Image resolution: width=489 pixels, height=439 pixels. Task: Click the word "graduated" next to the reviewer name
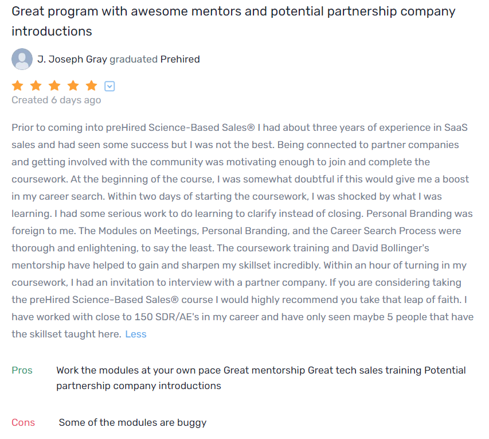click(134, 59)
